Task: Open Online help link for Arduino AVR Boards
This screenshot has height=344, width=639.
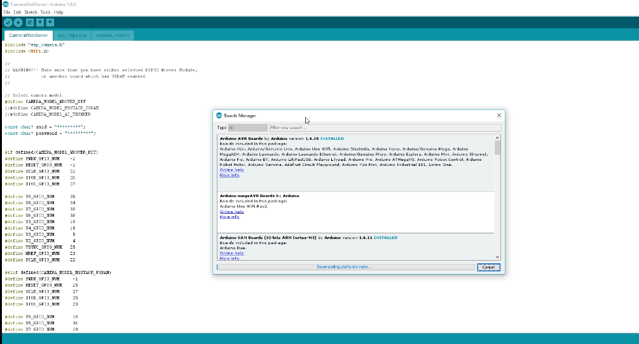Action: tap(231, 170)
